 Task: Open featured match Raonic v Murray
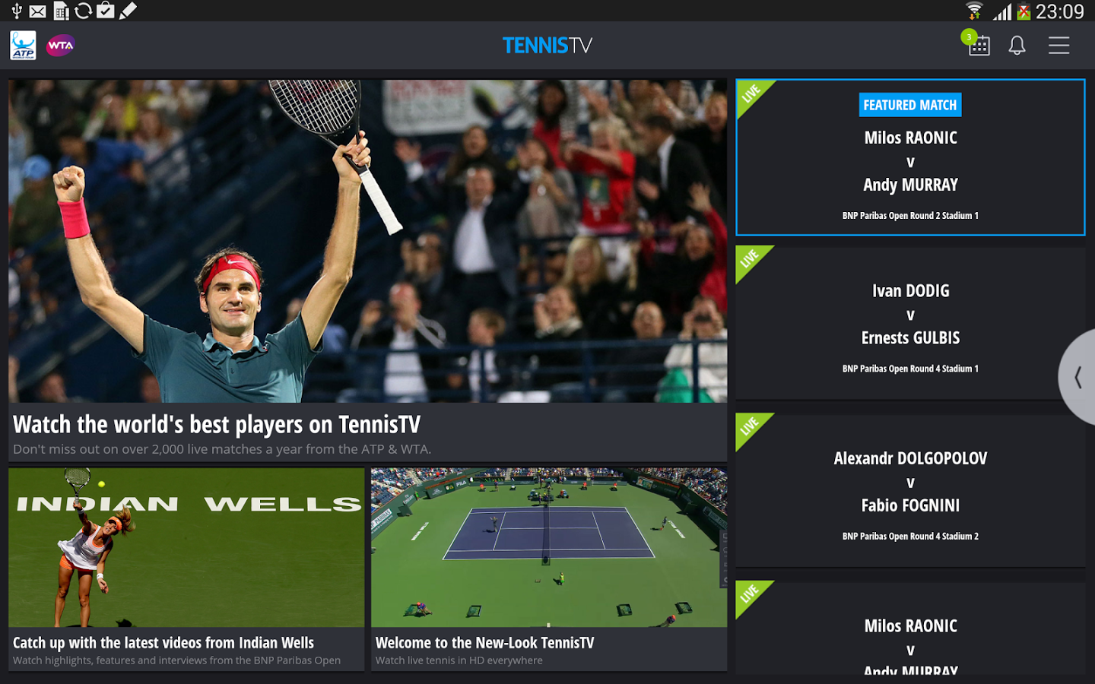tap(910, 157)
